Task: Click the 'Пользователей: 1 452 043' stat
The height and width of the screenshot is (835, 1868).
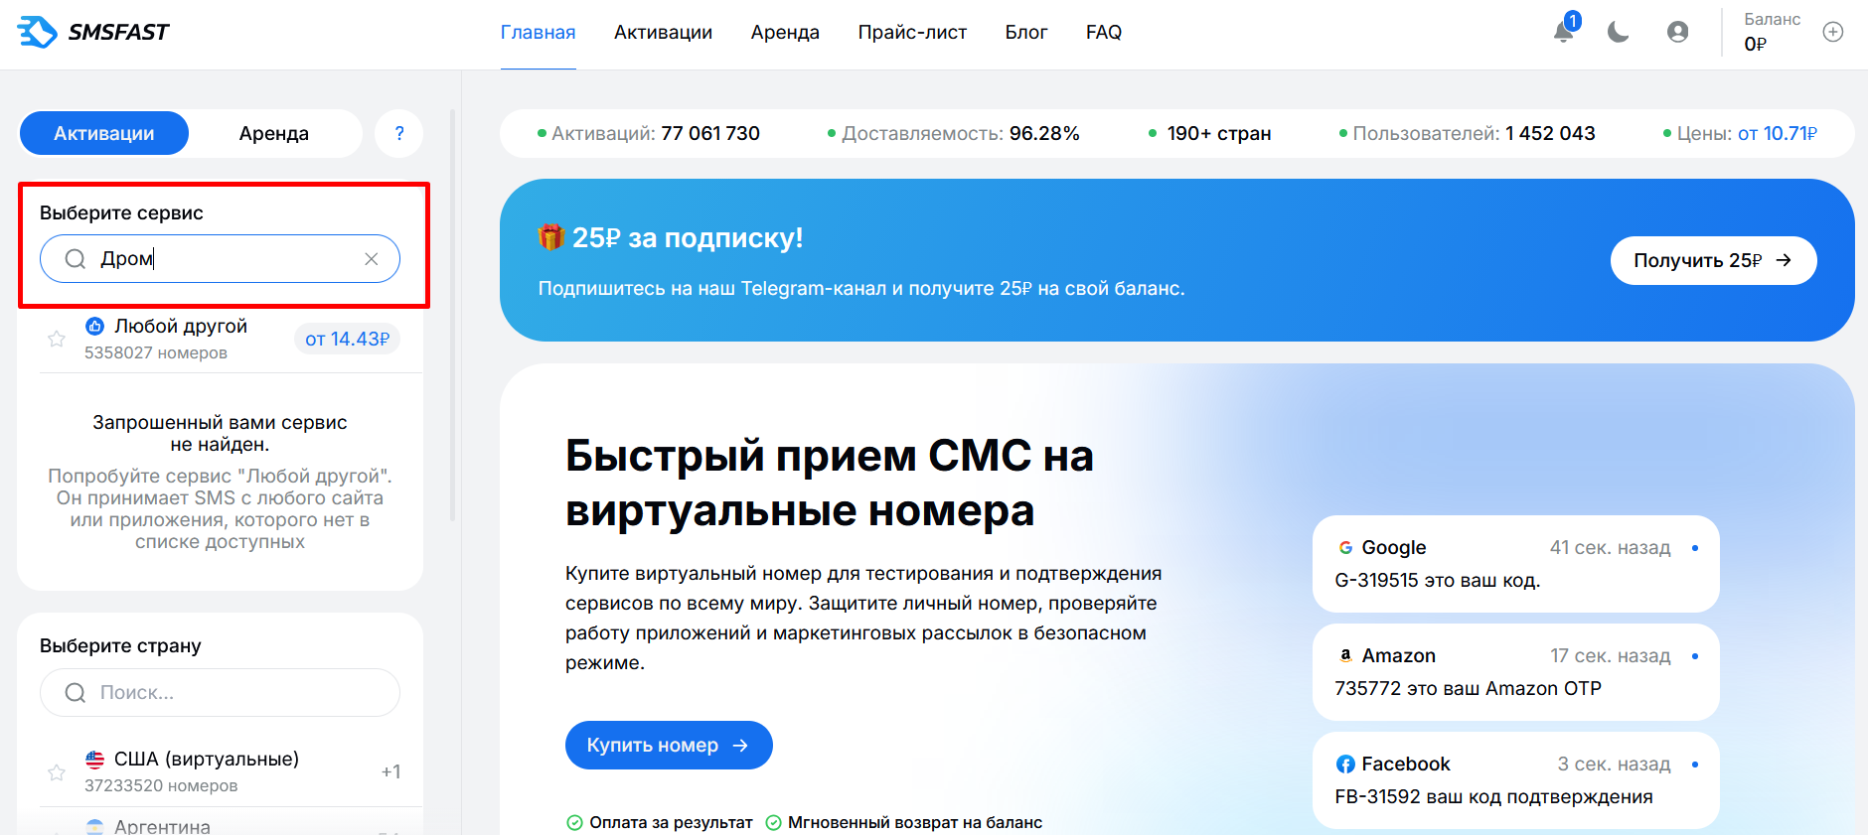Action: tap(1468, 133)
